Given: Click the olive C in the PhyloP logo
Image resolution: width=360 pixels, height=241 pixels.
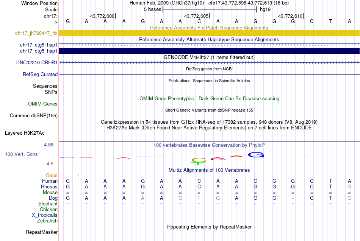Looking at the screenshot, I should coord(199,160).
